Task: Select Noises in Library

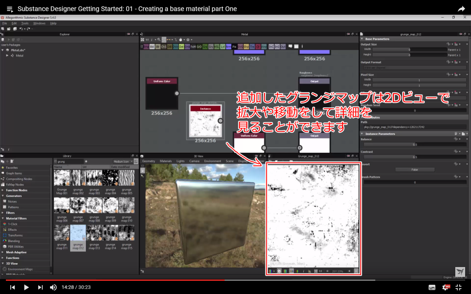Action: [12, 201]
